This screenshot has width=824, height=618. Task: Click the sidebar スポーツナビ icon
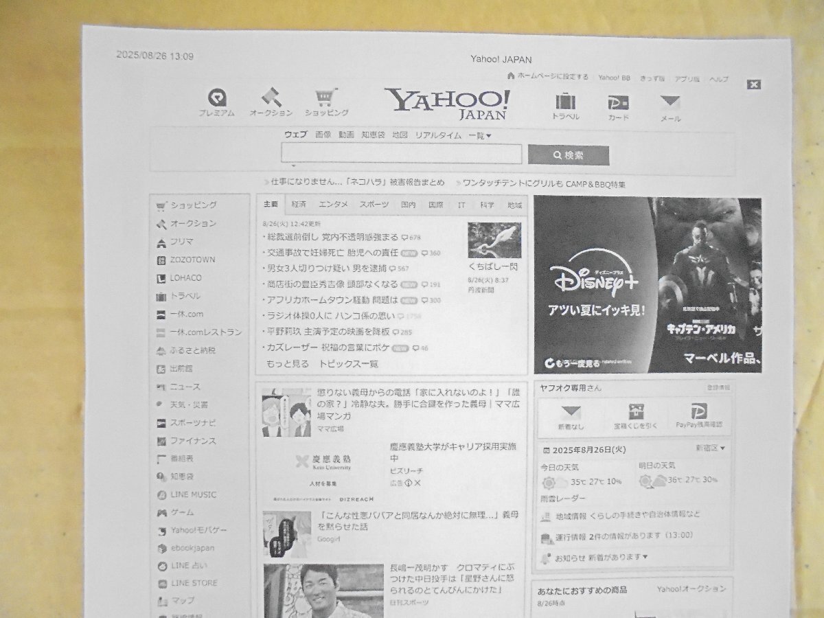tap(161, 423)
